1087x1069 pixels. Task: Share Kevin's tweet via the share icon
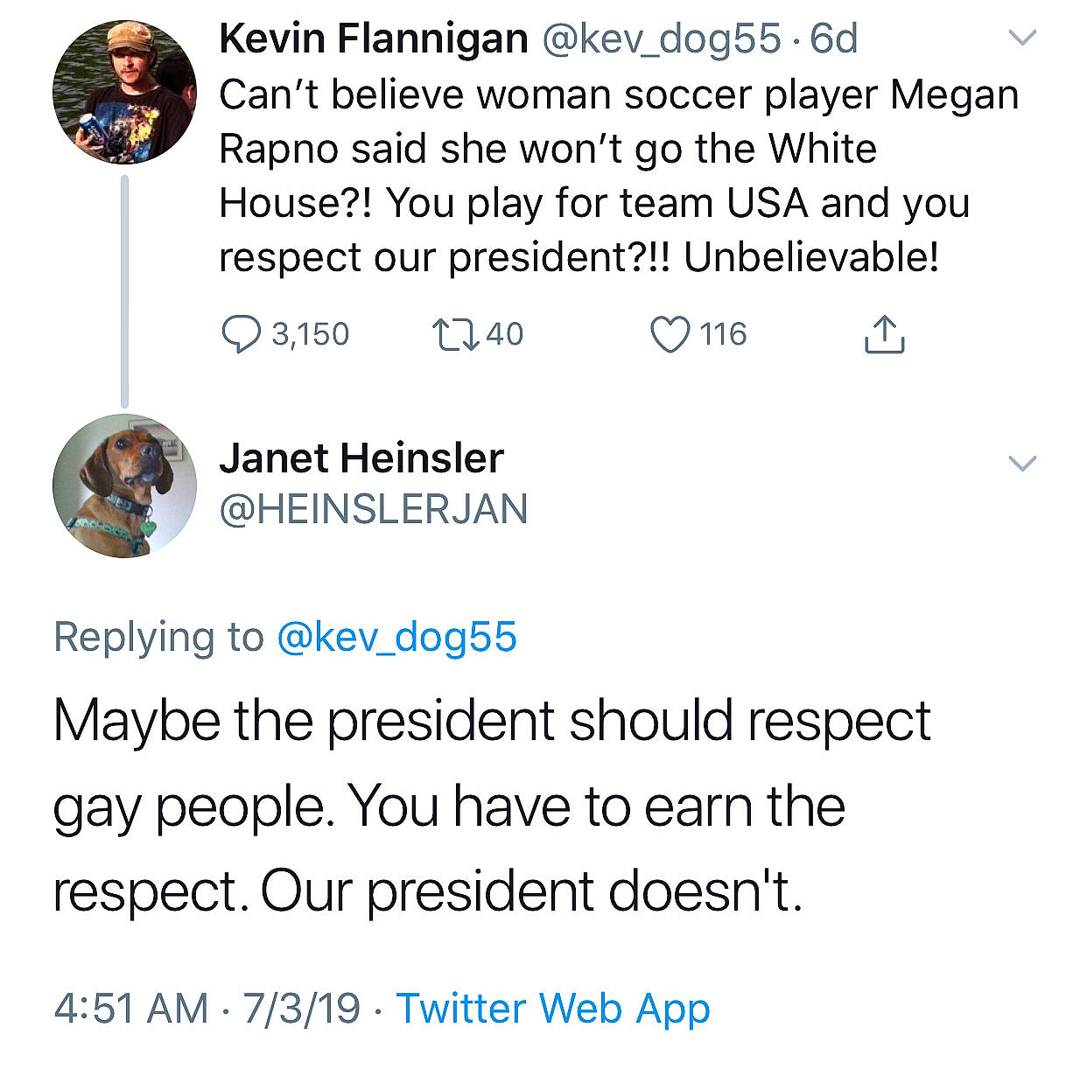[x=884, y=334]
